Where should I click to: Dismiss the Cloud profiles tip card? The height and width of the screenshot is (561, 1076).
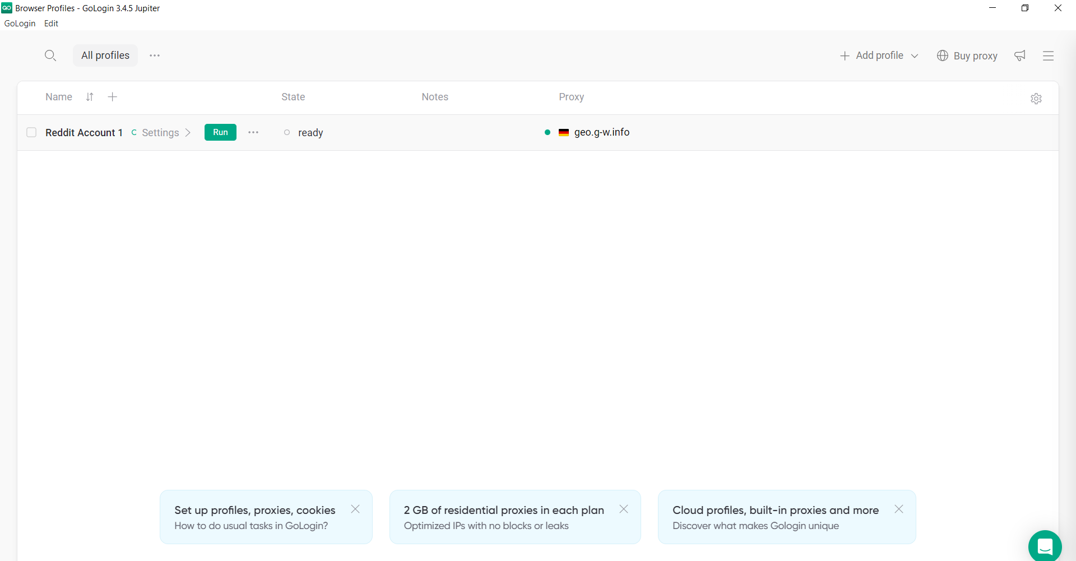pyautogui.click(x=899, y=509)
